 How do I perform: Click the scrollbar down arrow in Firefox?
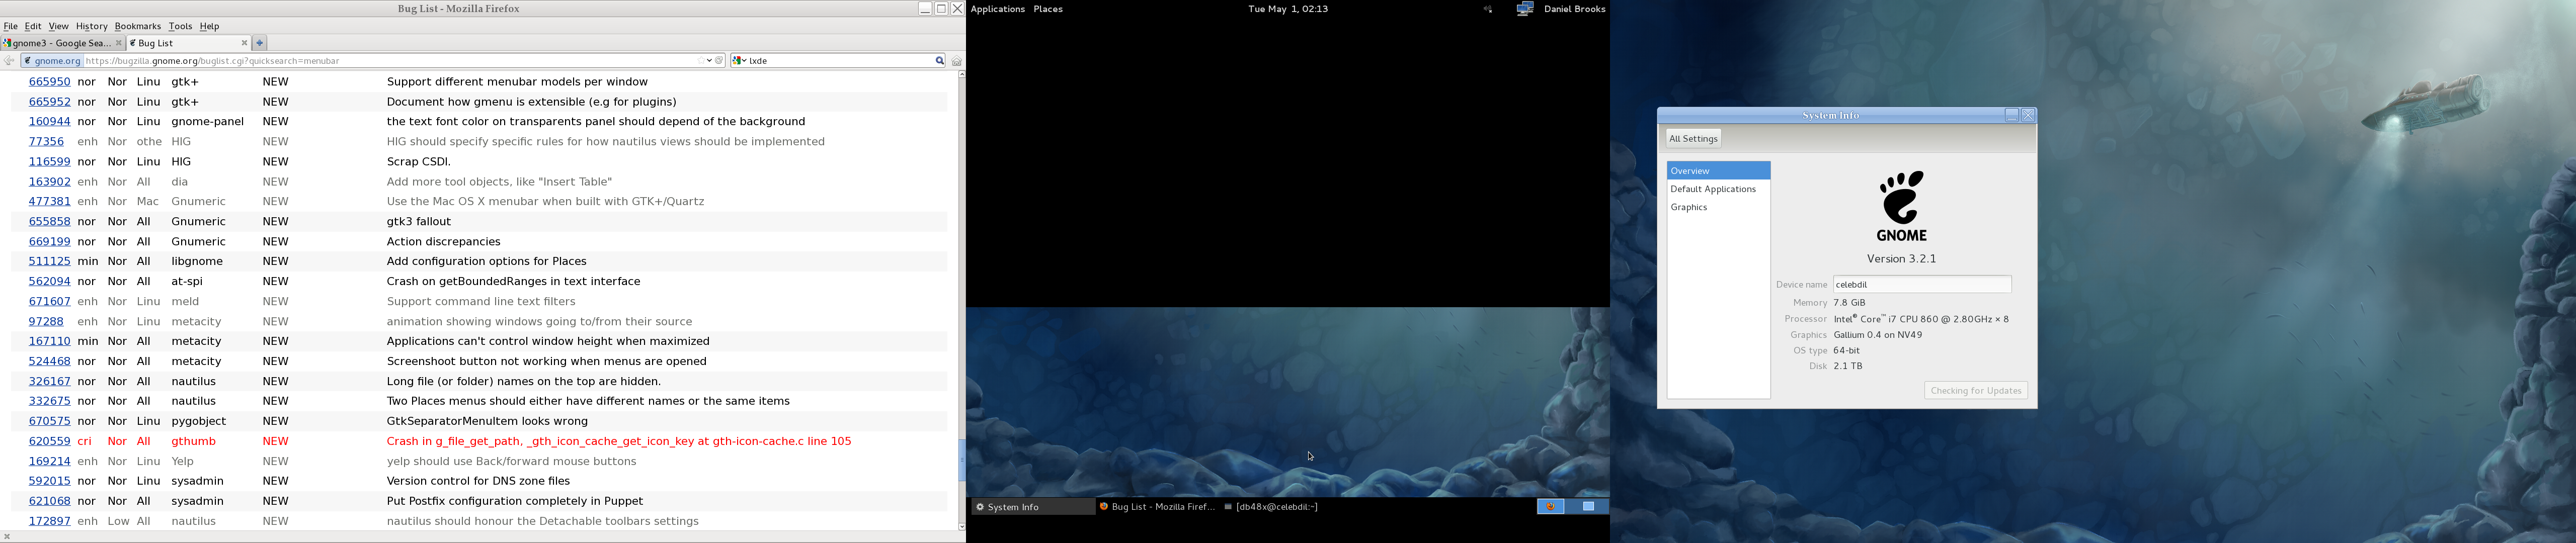pos(962,527)
